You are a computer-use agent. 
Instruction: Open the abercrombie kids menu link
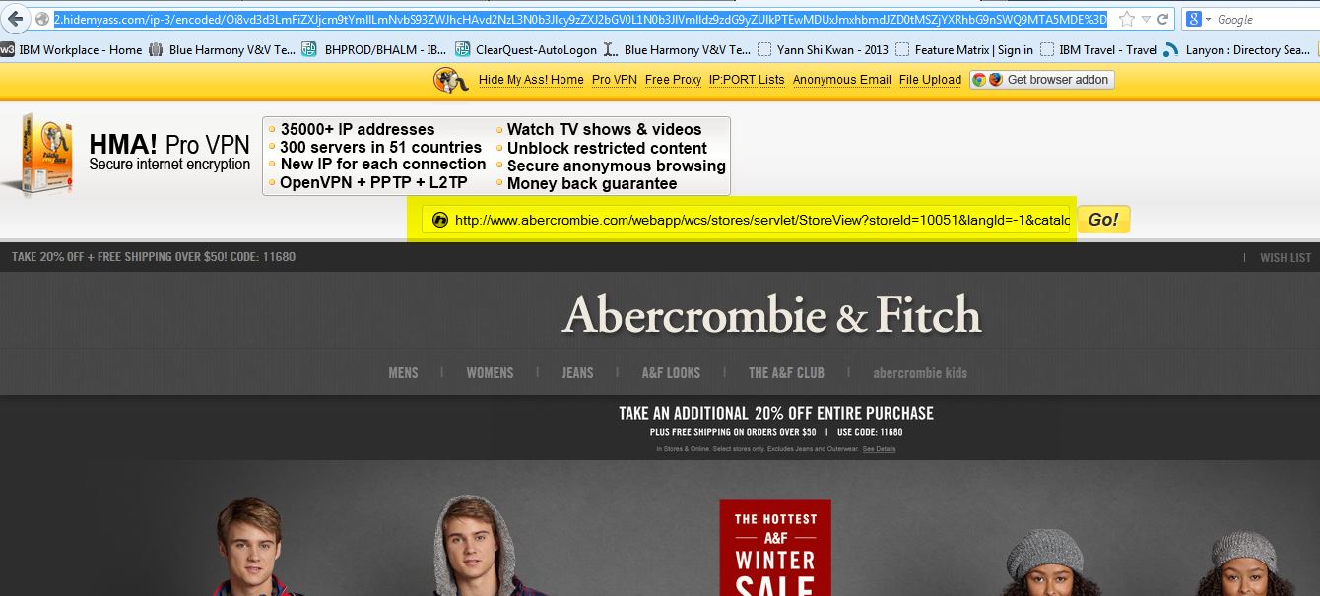coord(920,373)
